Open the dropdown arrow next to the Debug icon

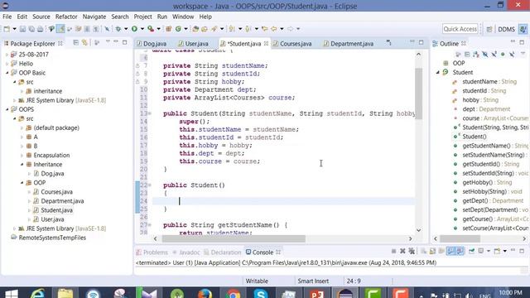126,29
